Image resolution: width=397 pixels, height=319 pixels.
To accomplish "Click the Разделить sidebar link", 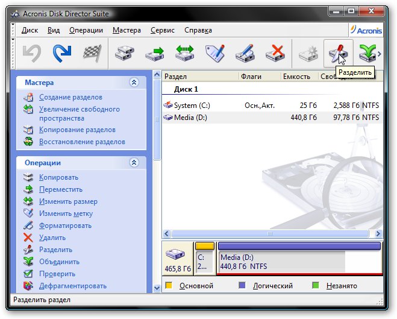I will [55, 250].
